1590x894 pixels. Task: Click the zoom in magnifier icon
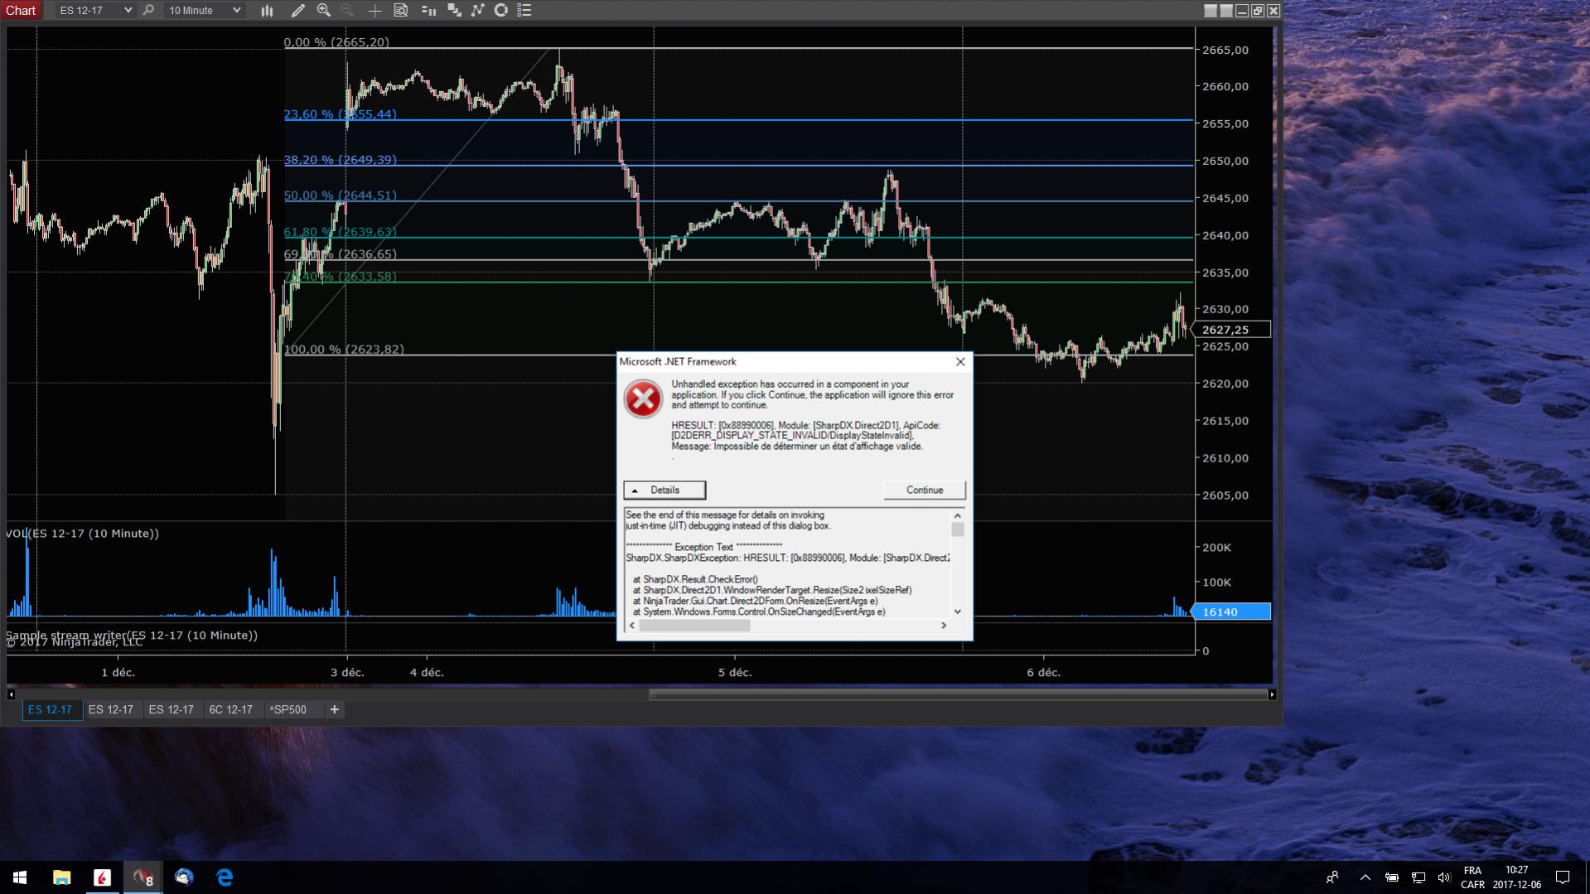(324, 10)
